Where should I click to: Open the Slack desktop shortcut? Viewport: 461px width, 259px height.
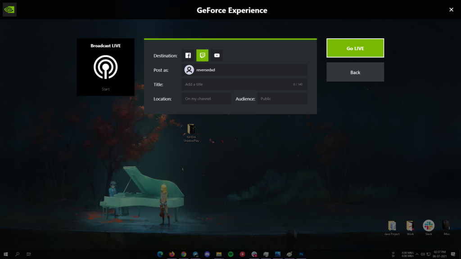point(429,226)
